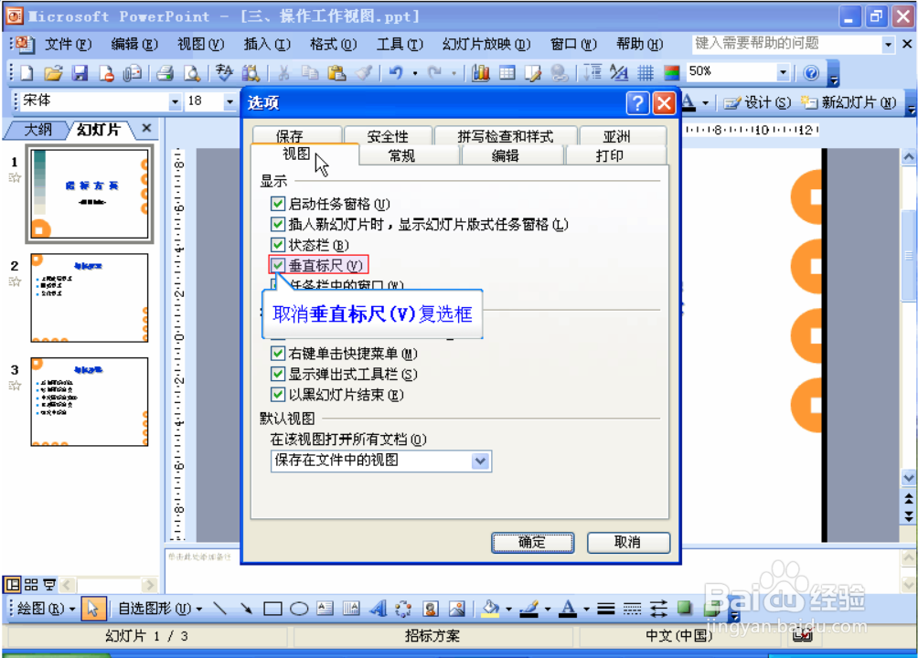This screenshot has height=658, width=918.
Task: Toggle 右键单击快捷菜单(M) checkbox
Action: point(278,354)
